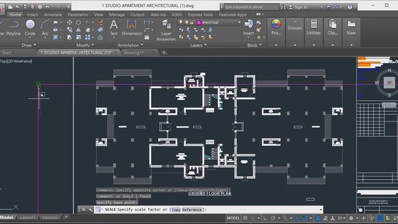This screenshot has width=398, height=224.
Task: Click the Mirror tool in Modify panel
Action: (x=78, y=30)
